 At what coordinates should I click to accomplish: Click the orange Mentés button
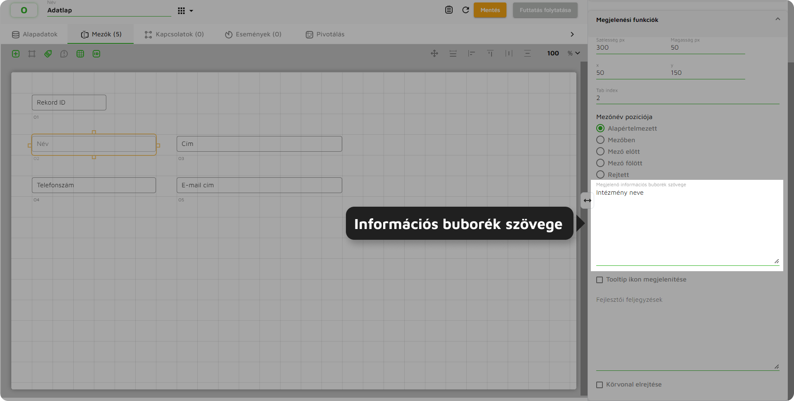490,10
